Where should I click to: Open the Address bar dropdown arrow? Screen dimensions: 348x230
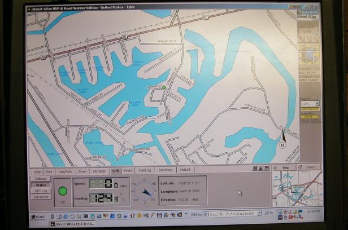coord(259,213)
